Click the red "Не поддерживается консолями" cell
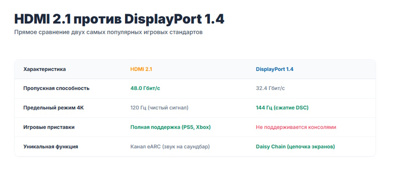 [x=296, y=127]
